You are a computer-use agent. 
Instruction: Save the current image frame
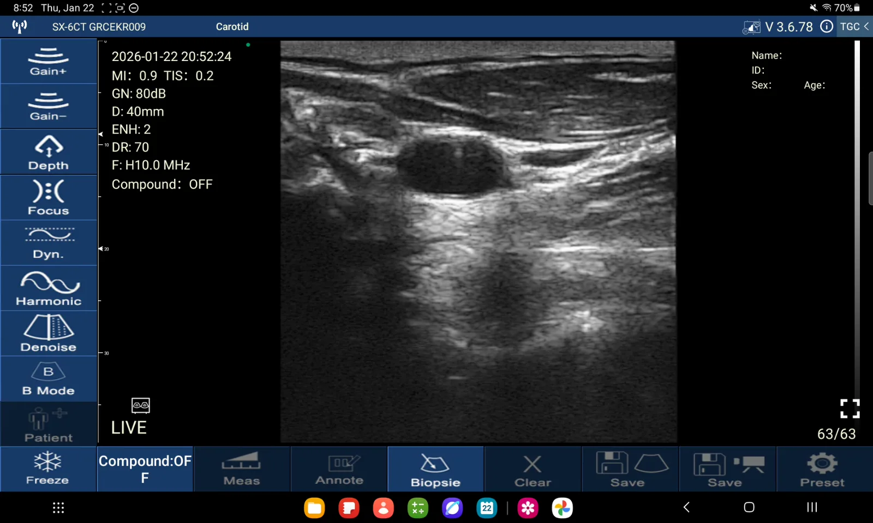(630, 469)
